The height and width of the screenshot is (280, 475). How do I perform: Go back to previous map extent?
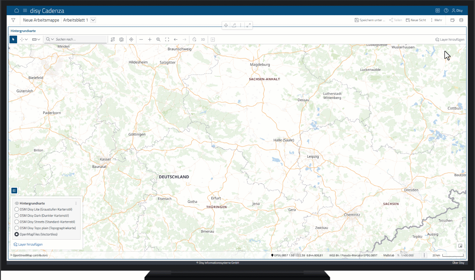pos(176,40)
